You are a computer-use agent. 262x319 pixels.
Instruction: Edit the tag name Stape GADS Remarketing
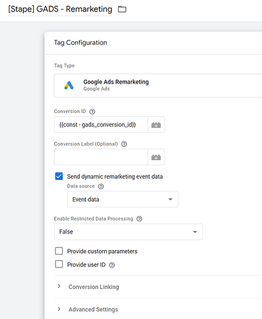(60, 9)
